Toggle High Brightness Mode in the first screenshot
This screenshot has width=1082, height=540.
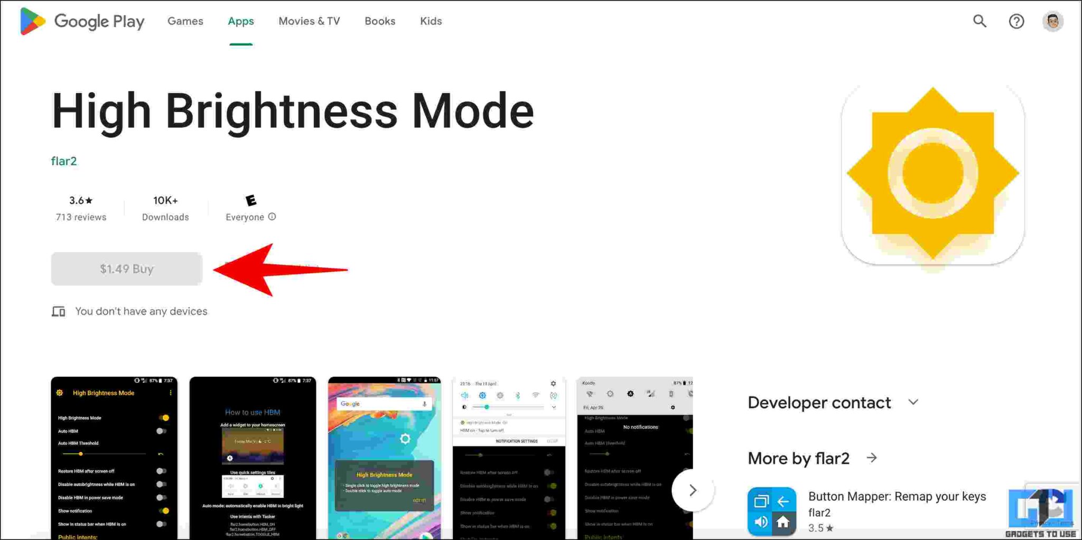(x=164, y=418)
